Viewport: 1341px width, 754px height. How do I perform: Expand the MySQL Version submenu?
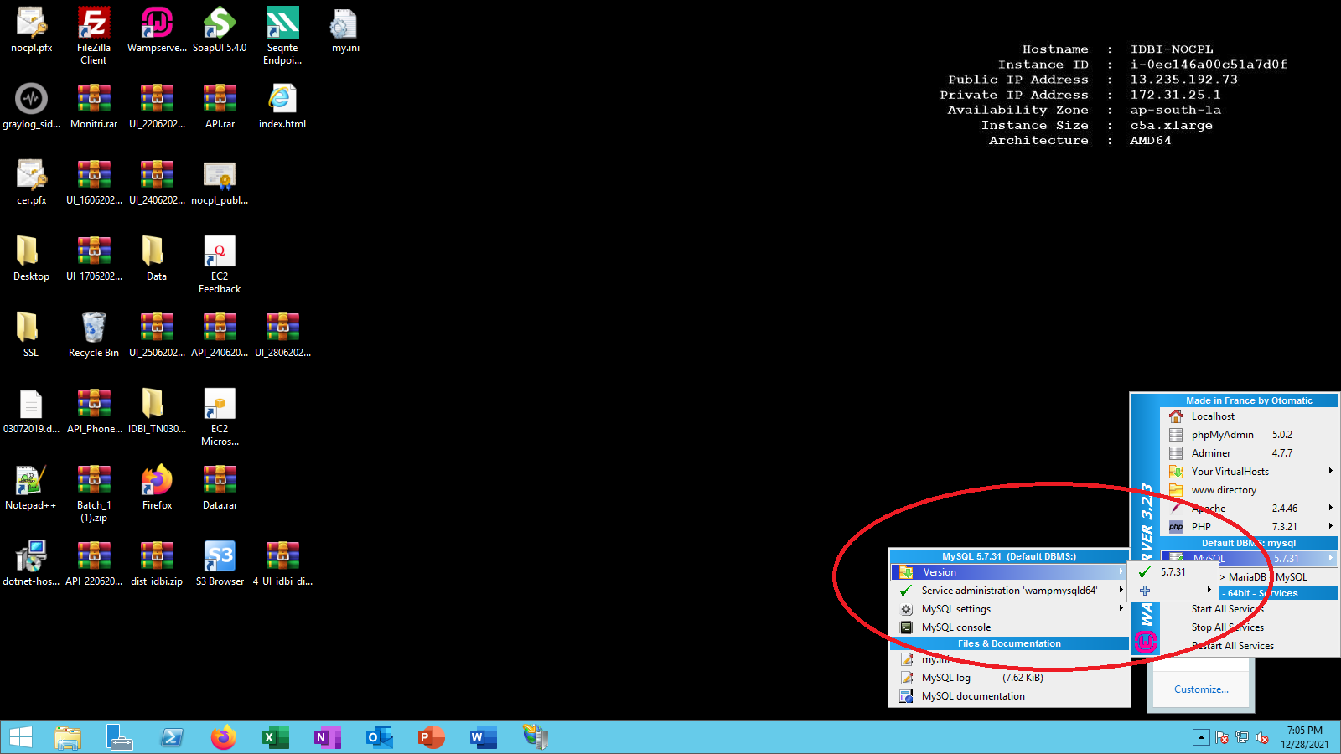pyautogui.click(x=1009, y=572)
